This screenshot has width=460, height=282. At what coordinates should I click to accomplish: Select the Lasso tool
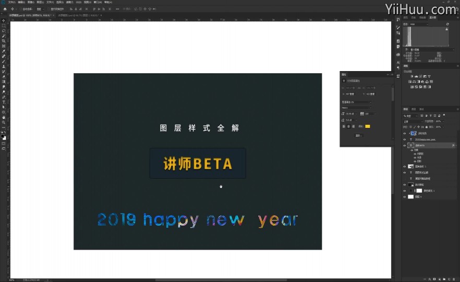coord(4,31)
